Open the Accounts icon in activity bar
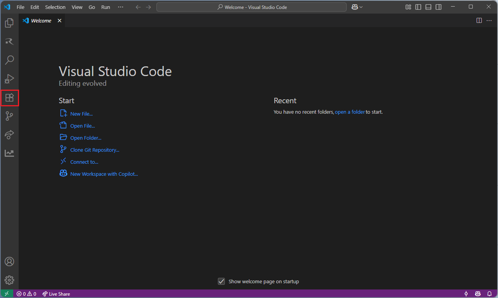This screenshot has height=298, width=498. click(x=9, y=262)
